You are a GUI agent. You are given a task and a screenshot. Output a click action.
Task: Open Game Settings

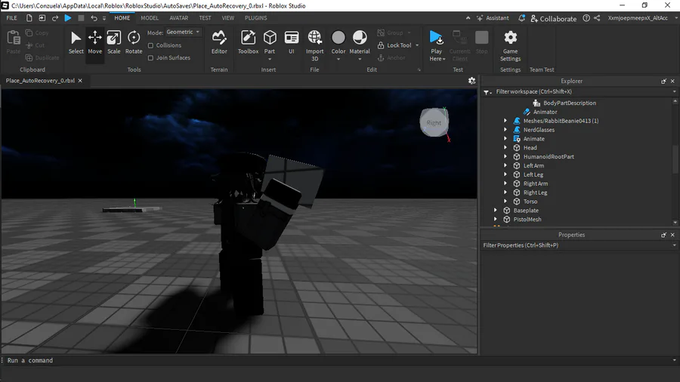point(511,45)
